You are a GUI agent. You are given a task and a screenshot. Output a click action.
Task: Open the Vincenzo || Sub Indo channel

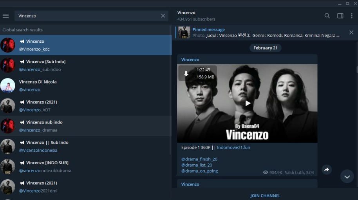click(x=86, y=146)
